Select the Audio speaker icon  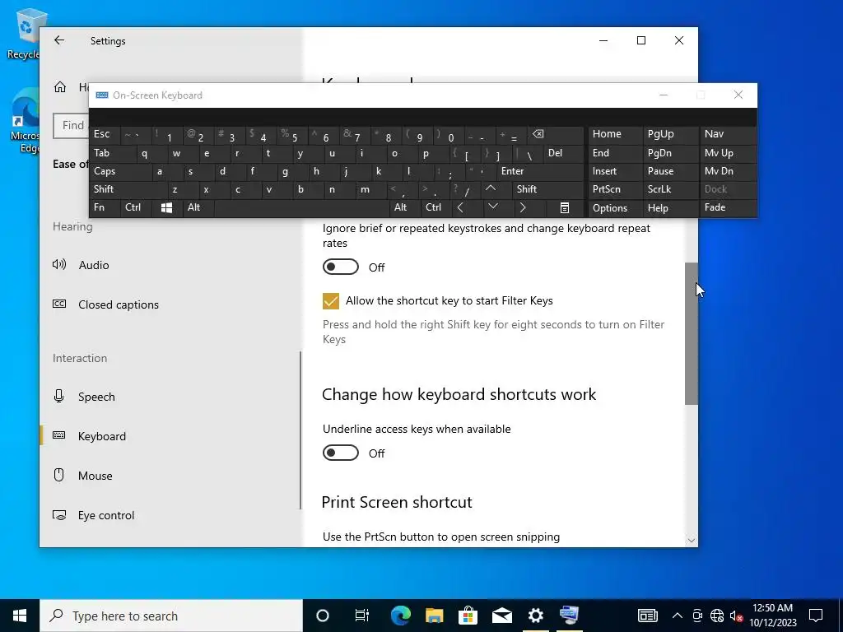[59, 264]
